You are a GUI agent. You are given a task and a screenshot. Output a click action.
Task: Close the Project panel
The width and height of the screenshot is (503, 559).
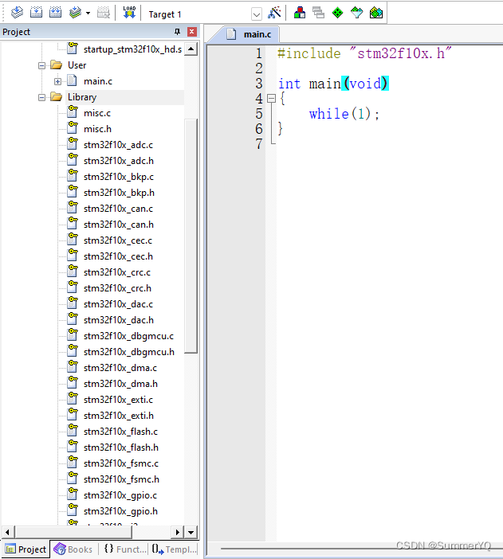192,32
